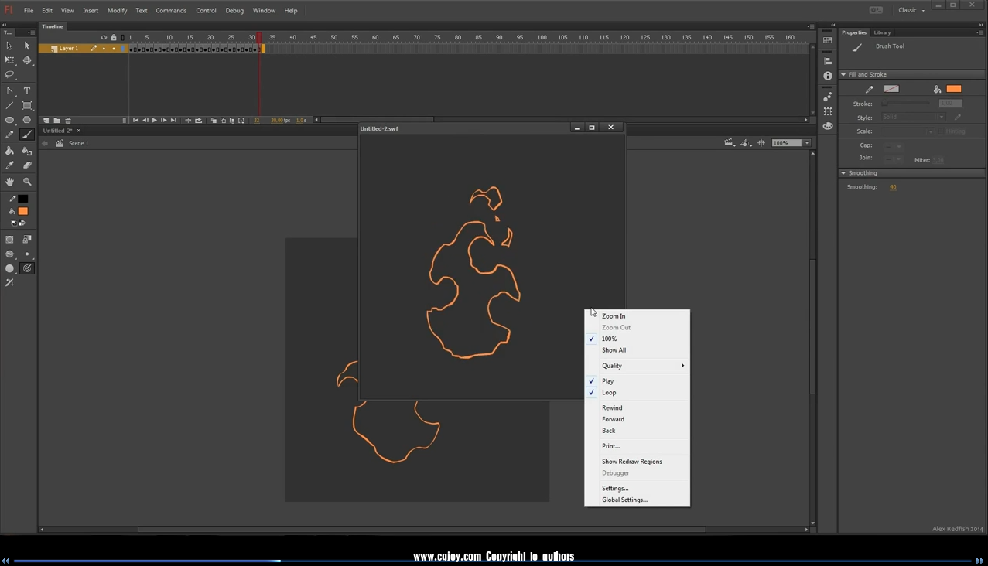988x566 pixels.
Task: Open the Modify menu
Action: coord(118,11)
